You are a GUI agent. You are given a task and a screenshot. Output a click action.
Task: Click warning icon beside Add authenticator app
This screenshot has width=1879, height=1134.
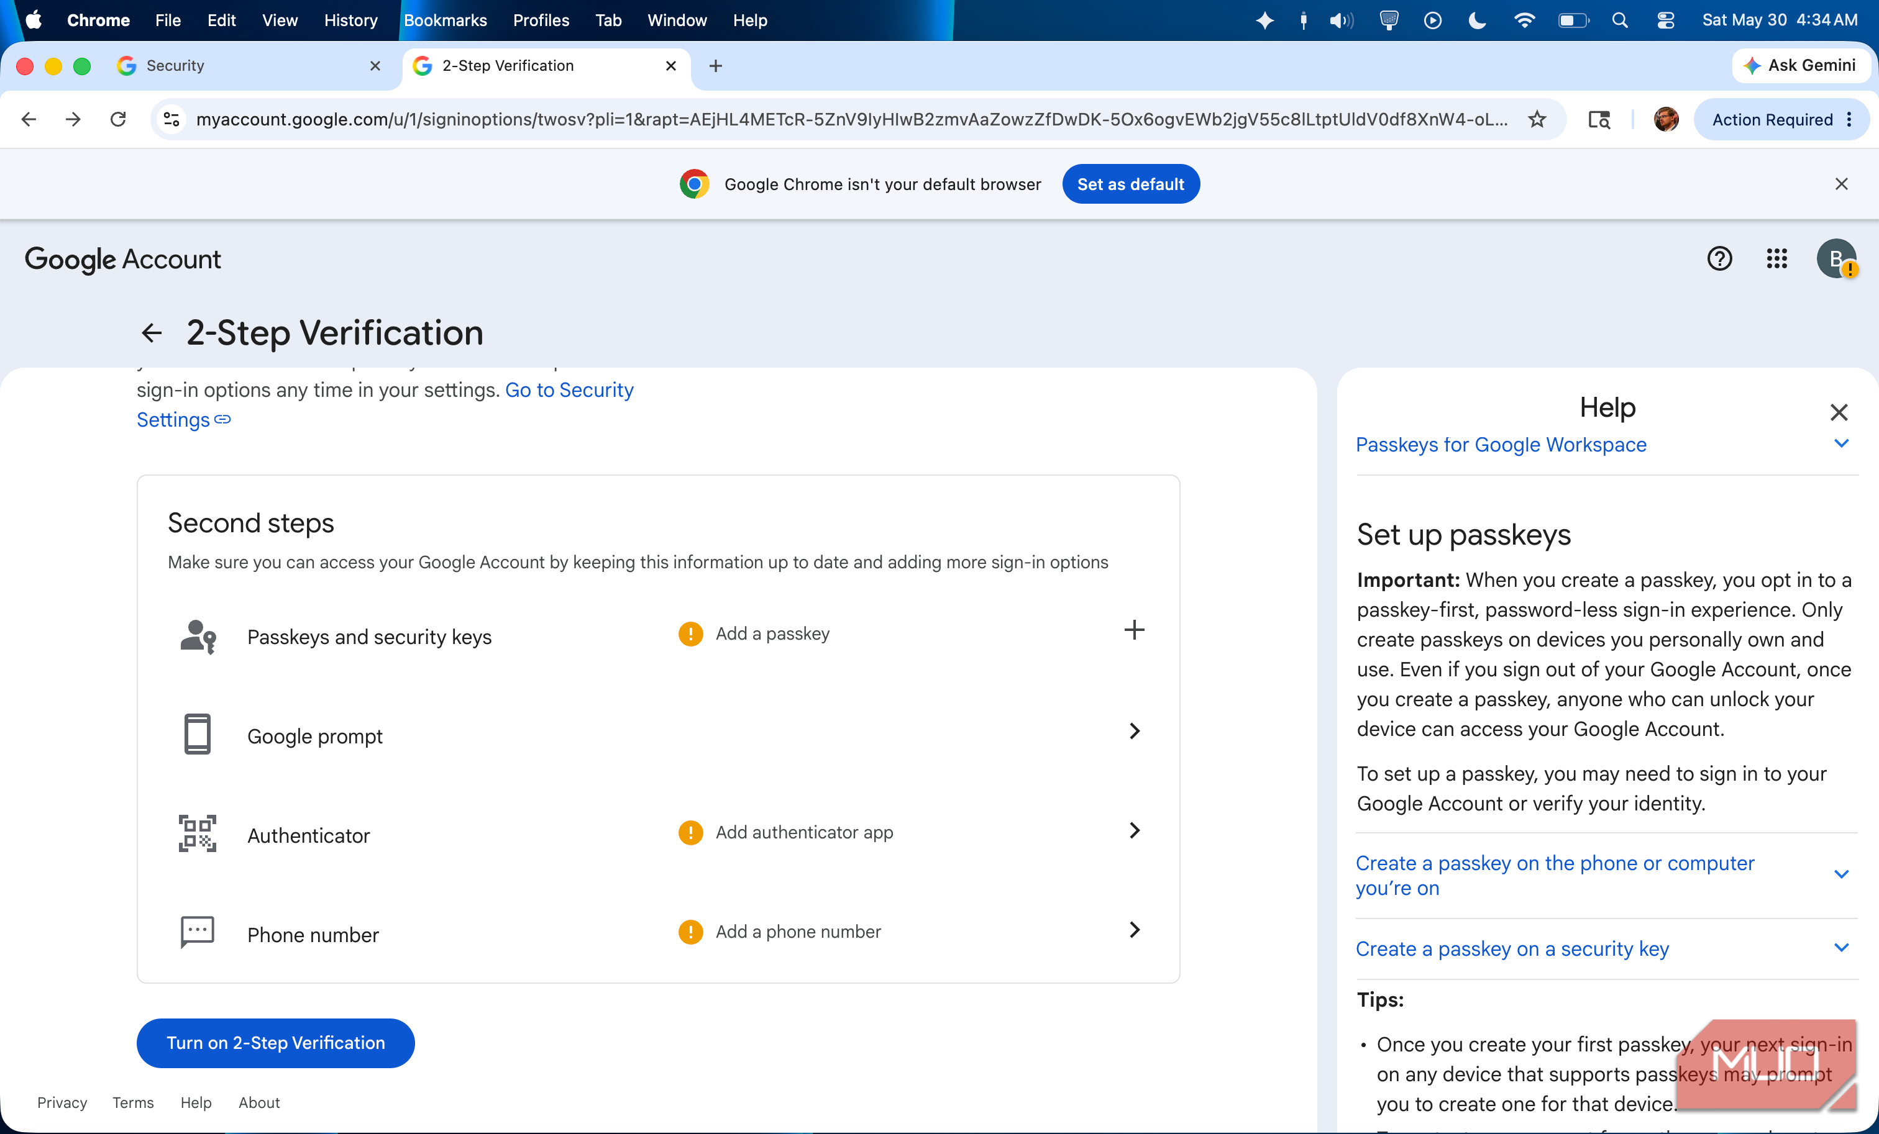690,832
